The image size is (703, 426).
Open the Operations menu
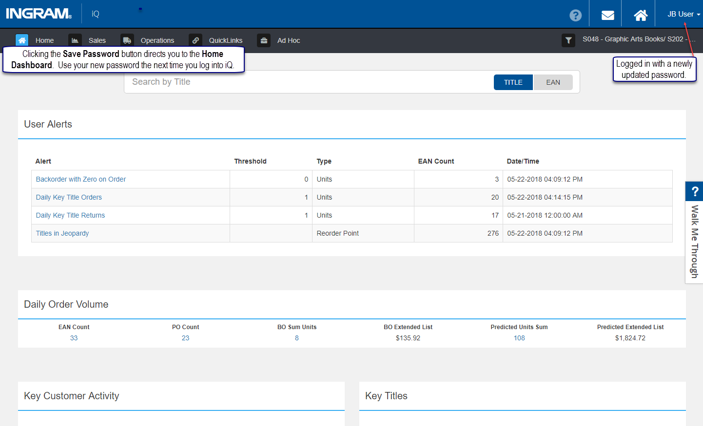(157, 40)
